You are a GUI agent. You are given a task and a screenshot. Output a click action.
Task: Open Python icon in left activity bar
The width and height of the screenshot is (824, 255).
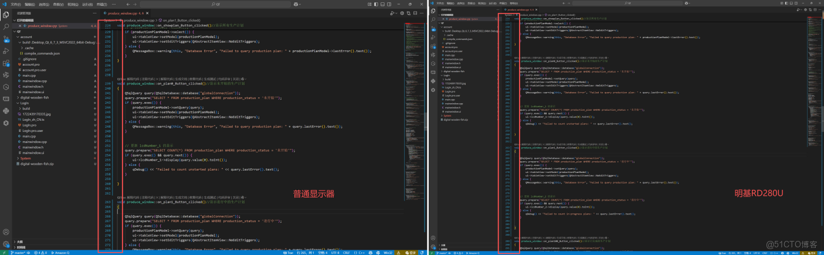(x=6, y=110)
